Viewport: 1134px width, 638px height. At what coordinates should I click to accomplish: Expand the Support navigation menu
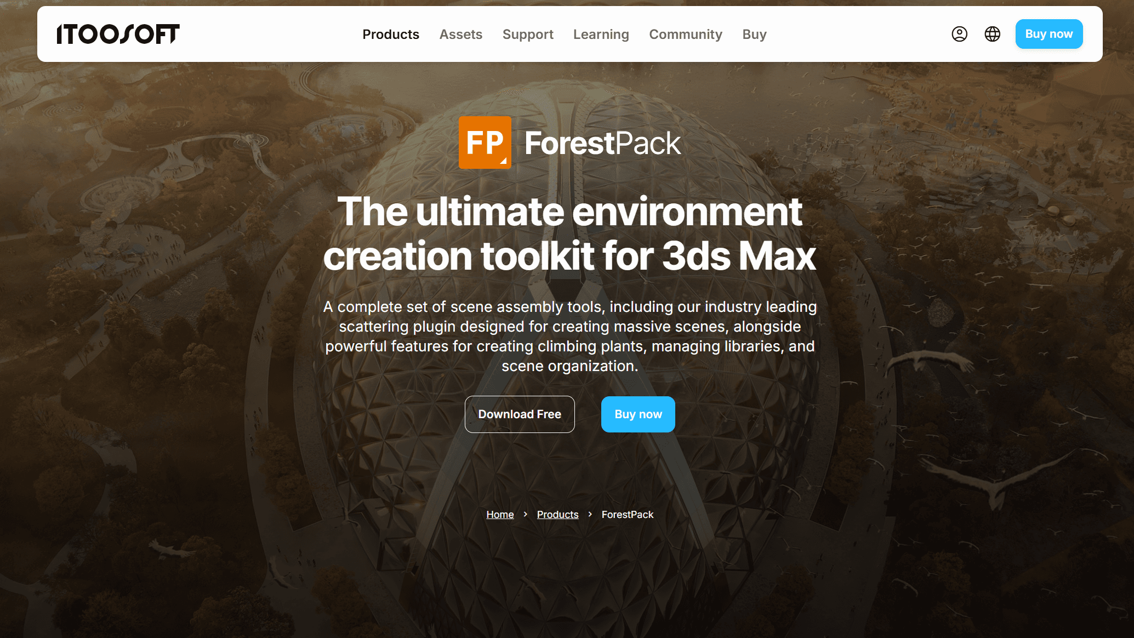point(528,34)
